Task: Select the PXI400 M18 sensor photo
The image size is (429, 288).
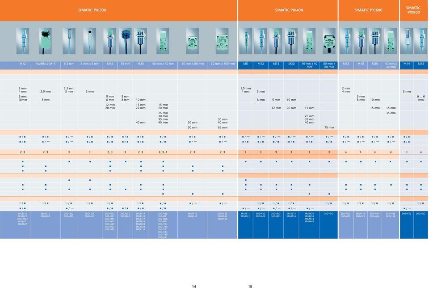Action: (276, 41)
